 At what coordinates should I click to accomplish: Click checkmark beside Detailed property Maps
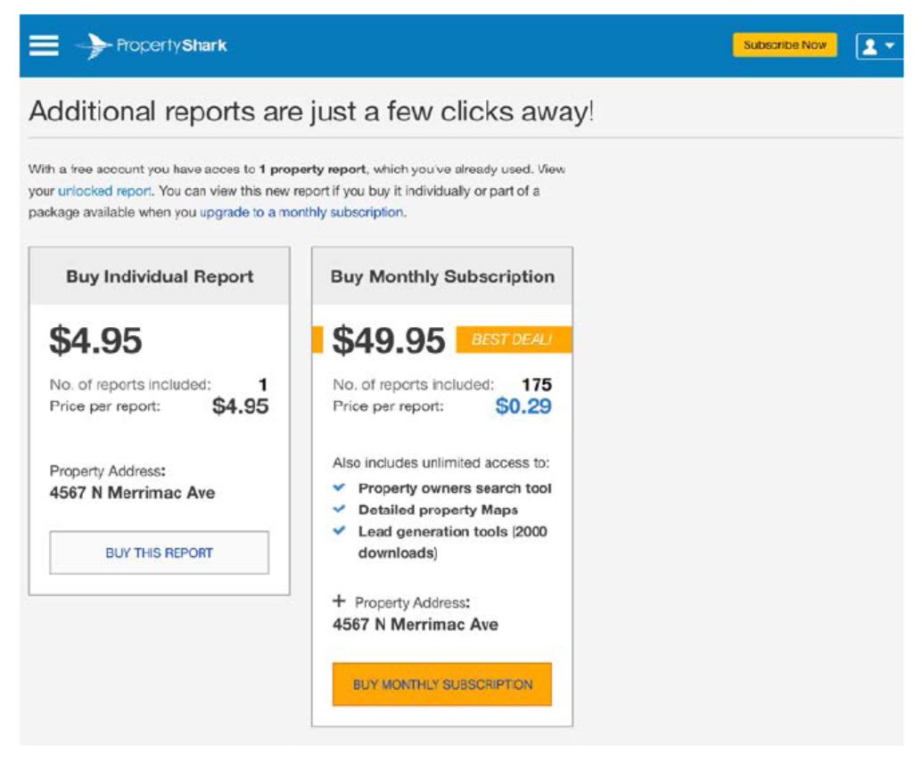[339, 510]
